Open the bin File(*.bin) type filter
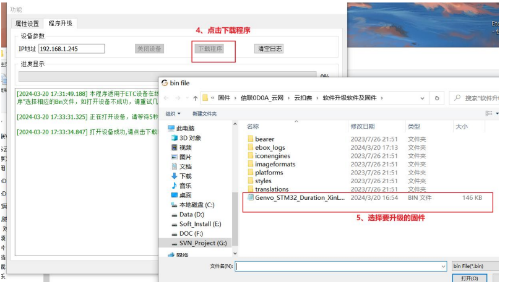Image resolution: width=505 pixels, height=284 pixels. (475, 266)
